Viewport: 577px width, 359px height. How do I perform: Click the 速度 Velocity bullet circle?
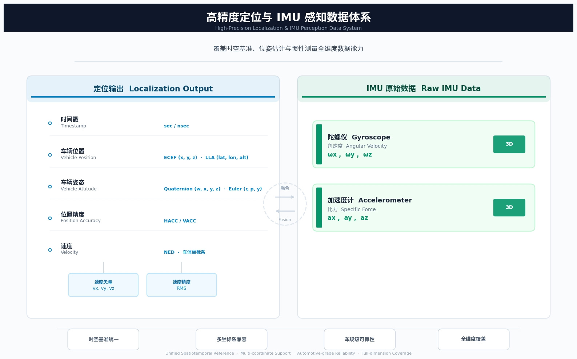[50, 250]
